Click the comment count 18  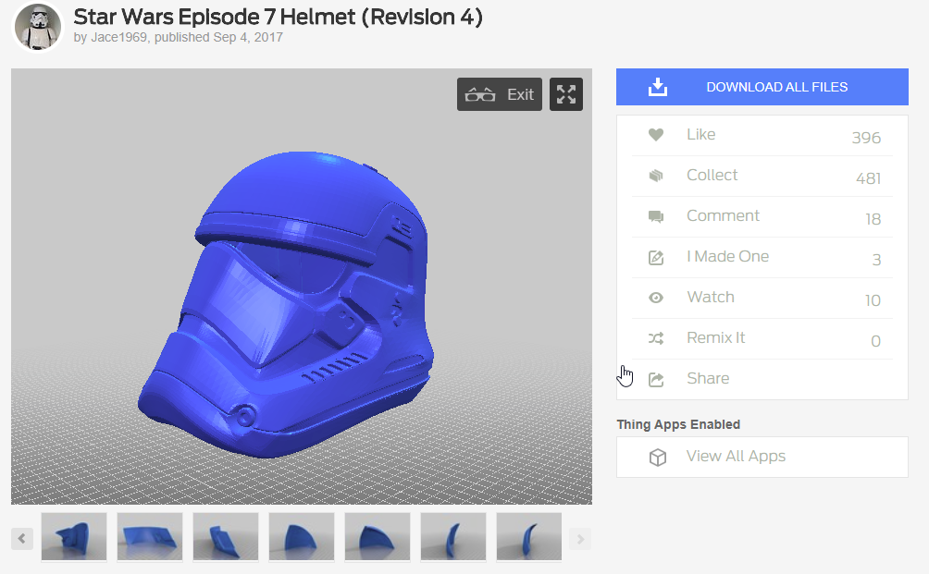coord(873,220)
